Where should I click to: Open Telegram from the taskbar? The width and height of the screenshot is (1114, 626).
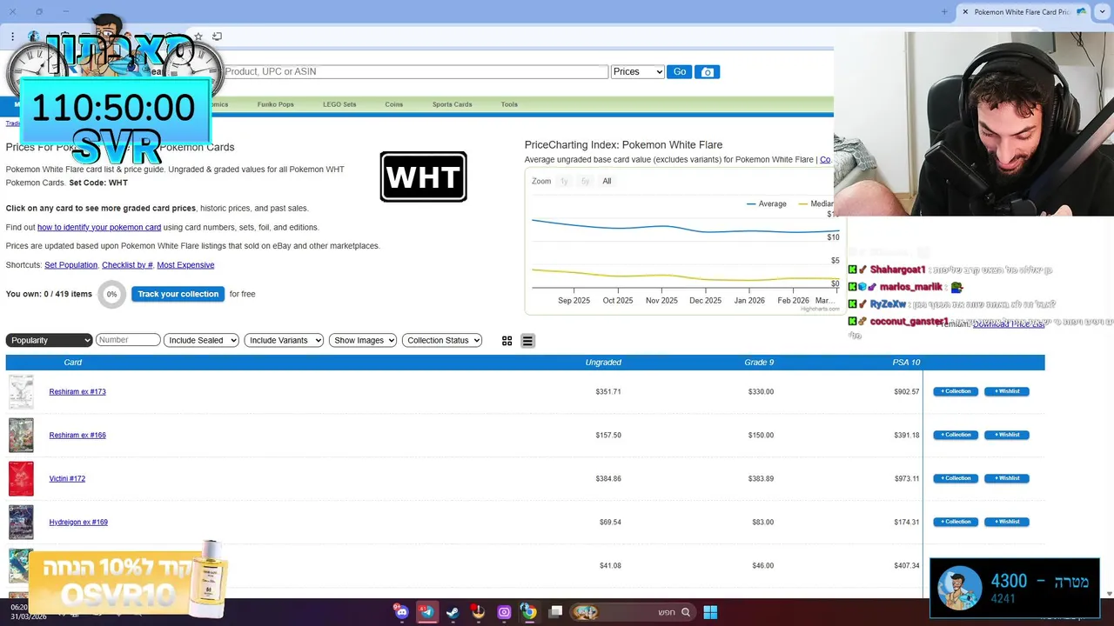click(x=426, y=612)
